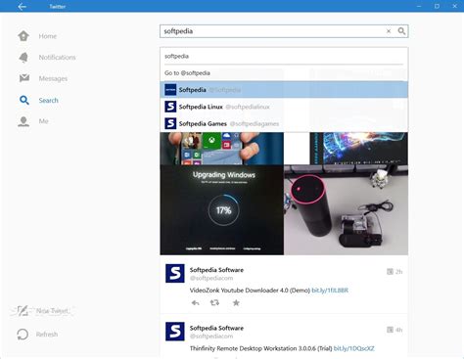Click Softpedia Software name on VideoZonk tweet
This screenshot has height=359, width=464.
216,270
